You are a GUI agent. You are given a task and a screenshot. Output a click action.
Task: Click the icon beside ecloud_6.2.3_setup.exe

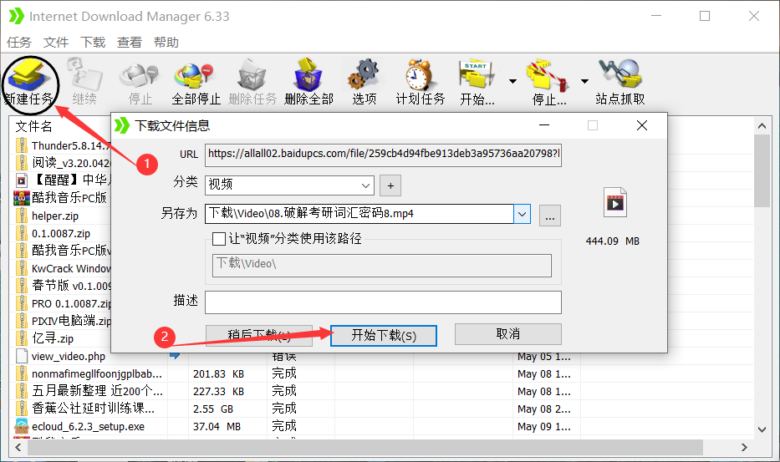coord(22,426)
